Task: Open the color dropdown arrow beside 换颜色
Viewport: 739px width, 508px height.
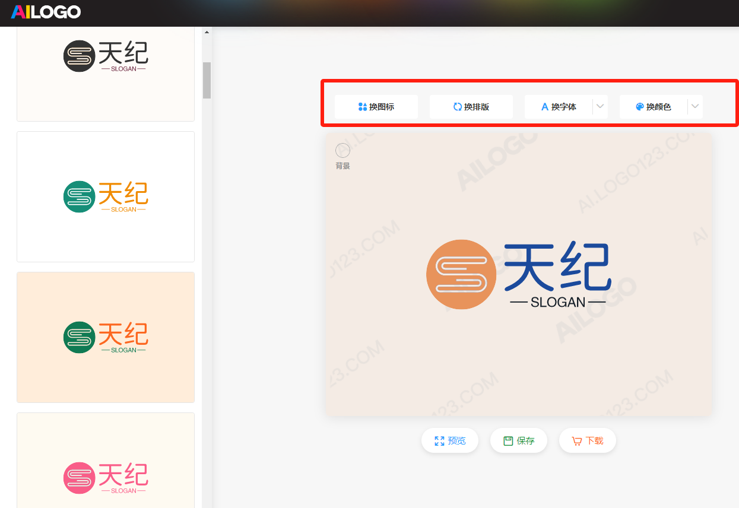Action: (x=694, y=106)
